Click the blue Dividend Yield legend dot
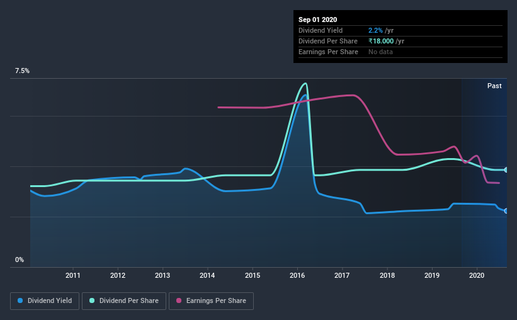The width and height of the screenshot is (517, 320). click(x=20, y=300)
